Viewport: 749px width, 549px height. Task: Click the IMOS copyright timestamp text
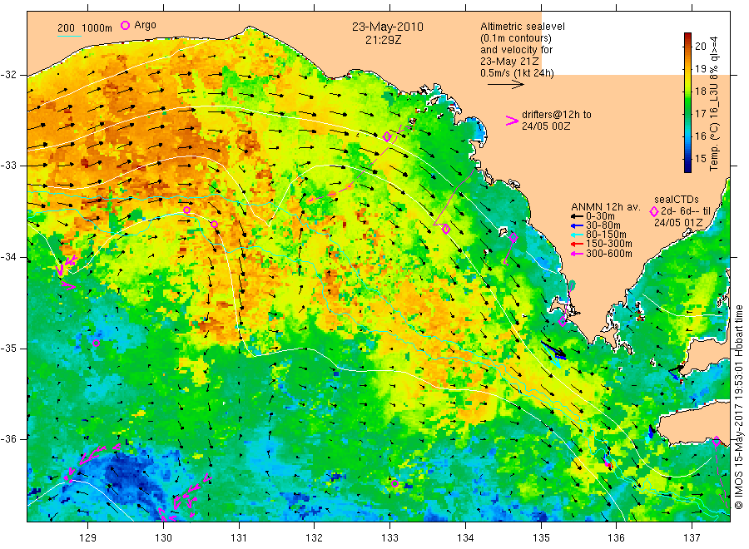tap(738, 407)
